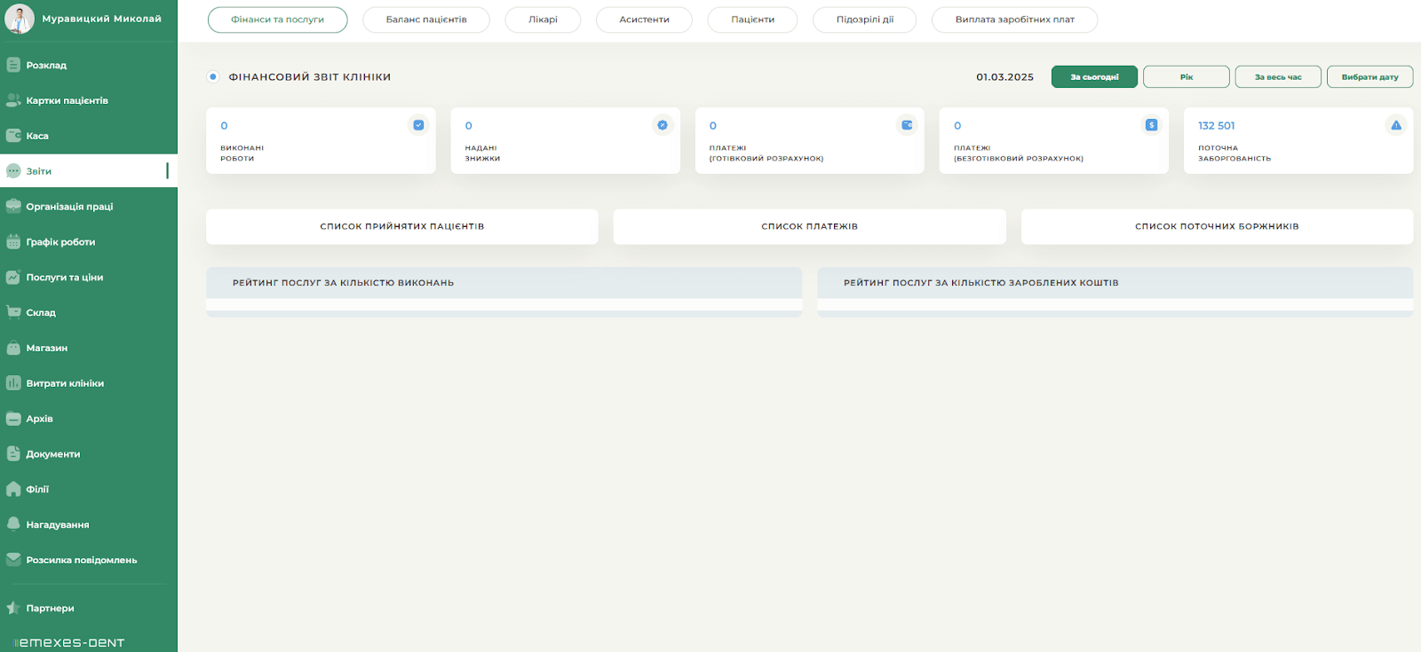Click the warning icon on Поточна заборгованість card
1421x652 pixels.
(1395, 125)
